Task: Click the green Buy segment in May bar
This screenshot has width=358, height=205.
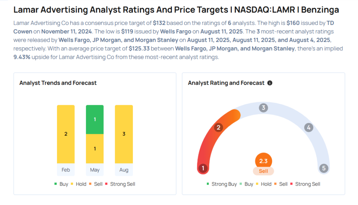Action: pos(95,119)
